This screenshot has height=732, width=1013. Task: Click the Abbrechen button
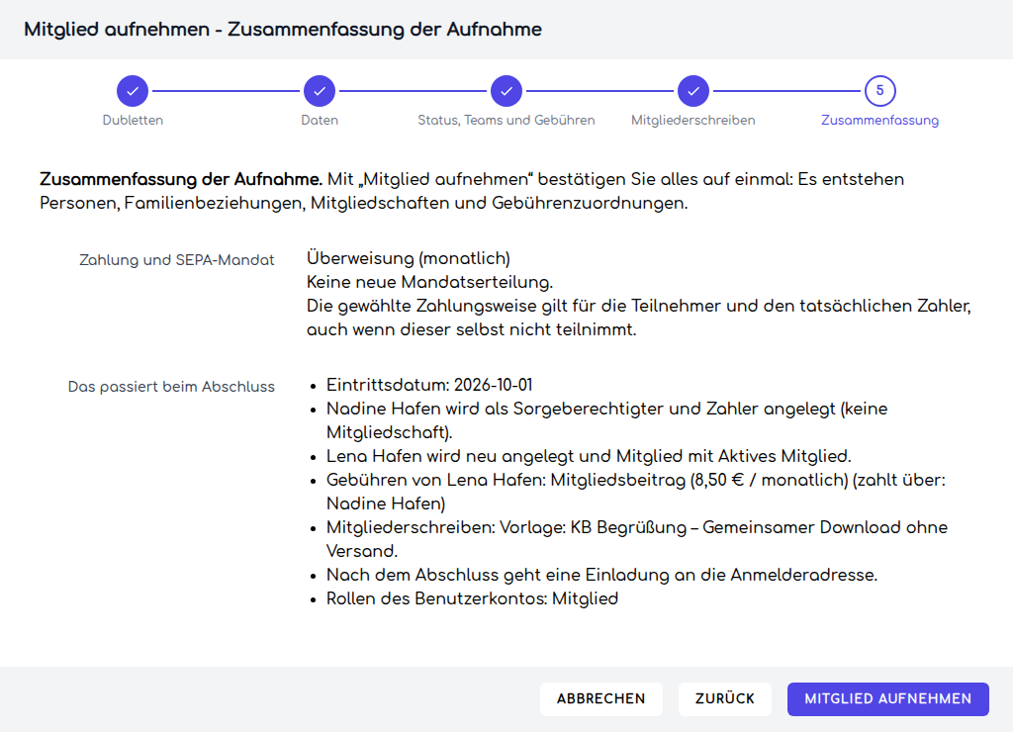(600, 699)
